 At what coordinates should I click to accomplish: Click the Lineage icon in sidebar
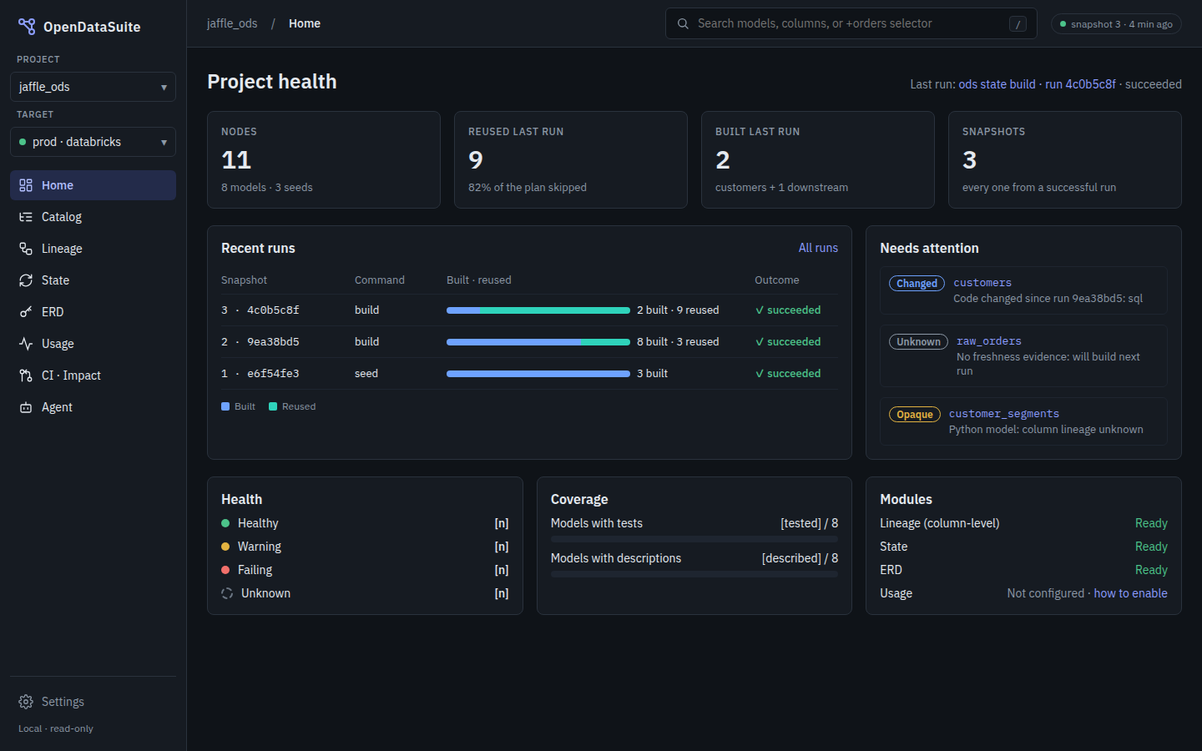(x=26, y=249)
